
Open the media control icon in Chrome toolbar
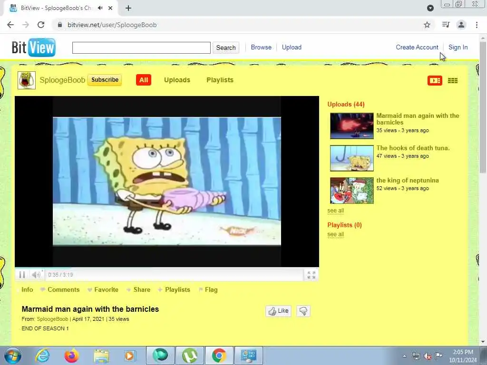446,25
